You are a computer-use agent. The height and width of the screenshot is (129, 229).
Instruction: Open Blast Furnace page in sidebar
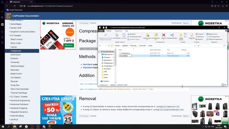click(x=16, y=39)
